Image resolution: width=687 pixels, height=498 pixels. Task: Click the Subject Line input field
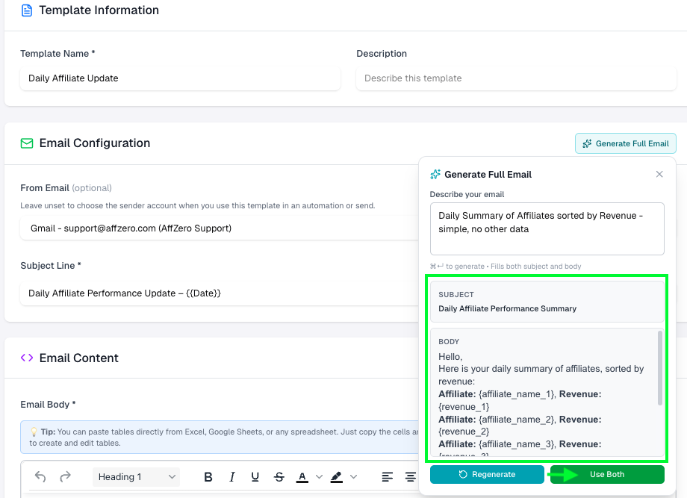(x=219, y=293)
